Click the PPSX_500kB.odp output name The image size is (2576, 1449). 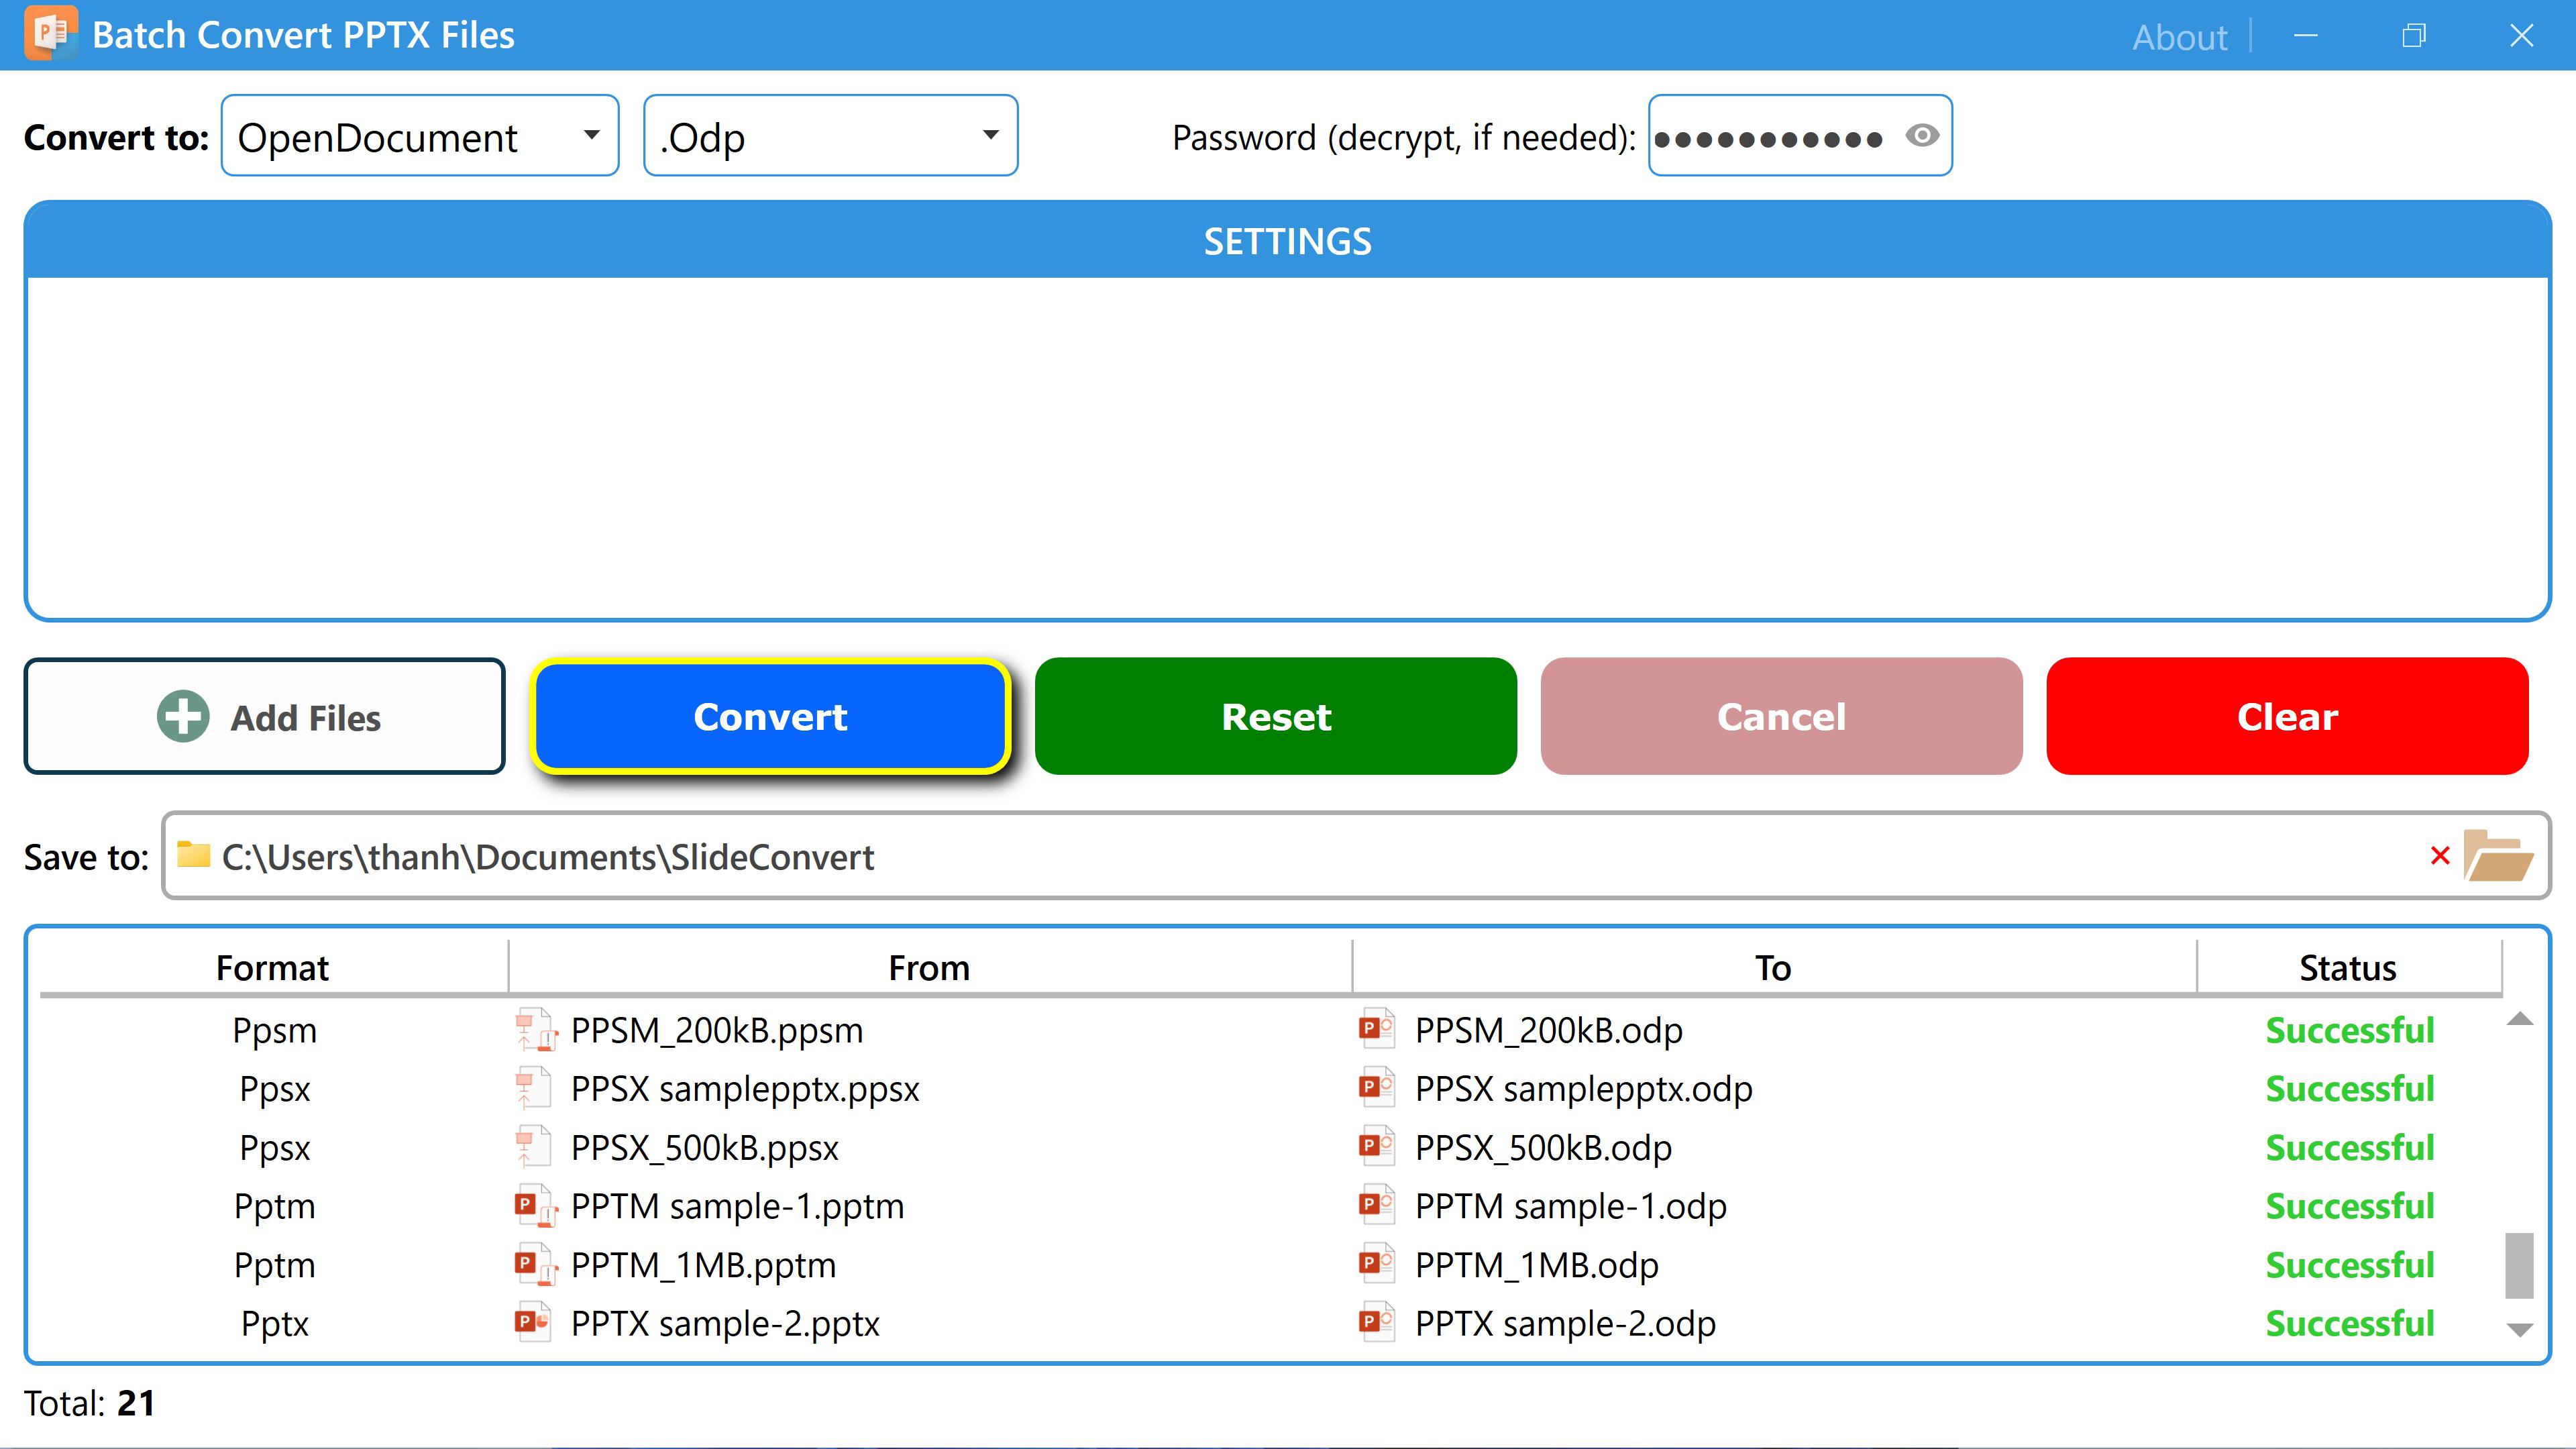[1543, 1147]
